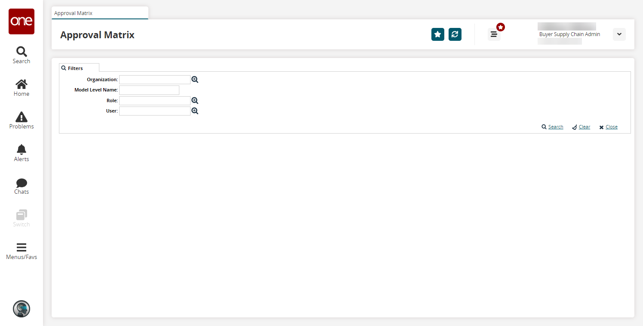Open Role lookup picker icon
643x326 pixels.
(x=195, y=101)
